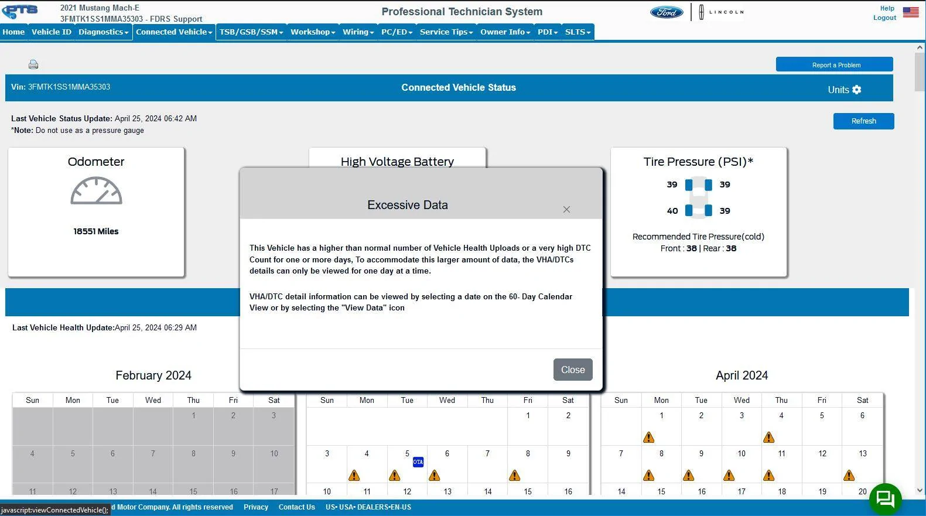Screen dimensions: 926x516
Task: Click the printer icon above the VIN bar
Action: 33,64
